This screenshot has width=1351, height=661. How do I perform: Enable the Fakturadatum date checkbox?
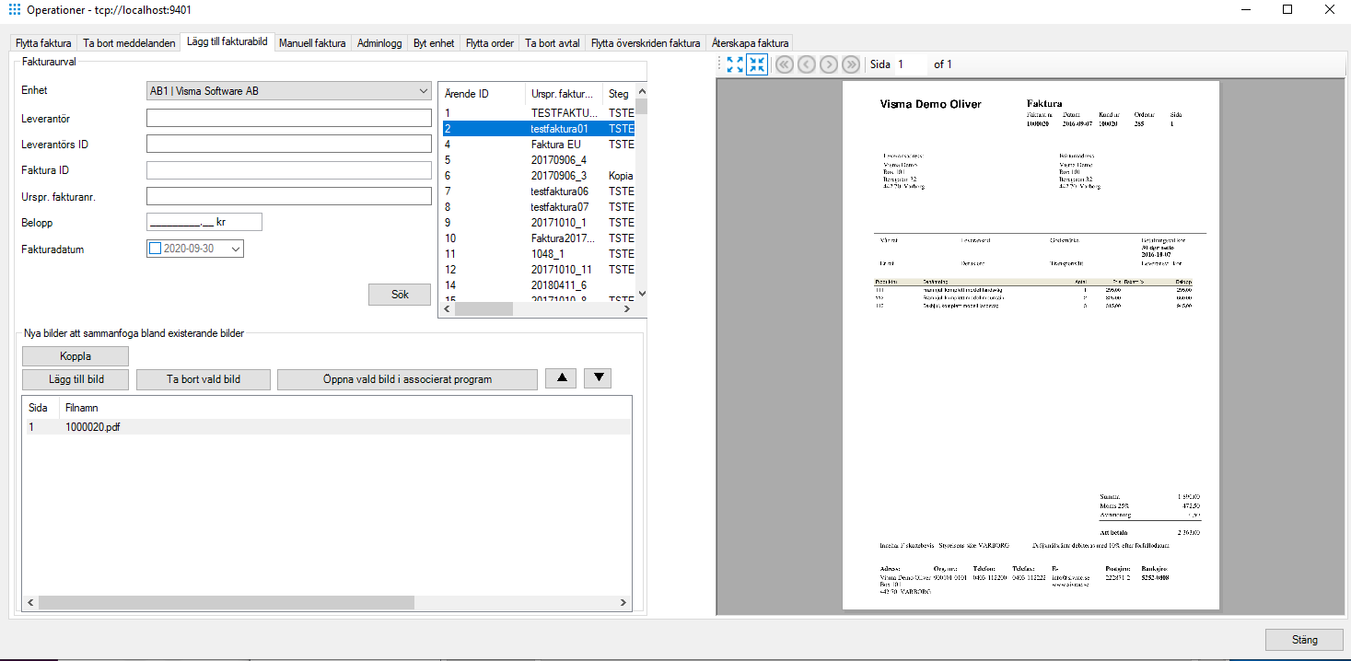(153, 248)
